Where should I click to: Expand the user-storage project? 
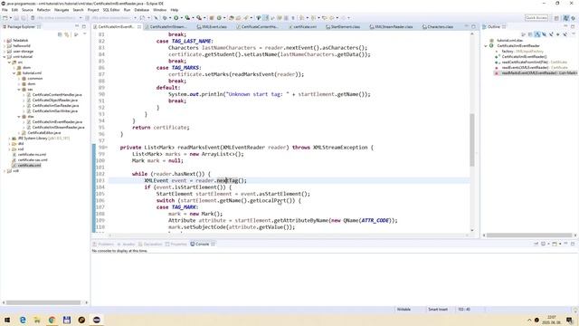pyautogui.click(x=5, y=52)
